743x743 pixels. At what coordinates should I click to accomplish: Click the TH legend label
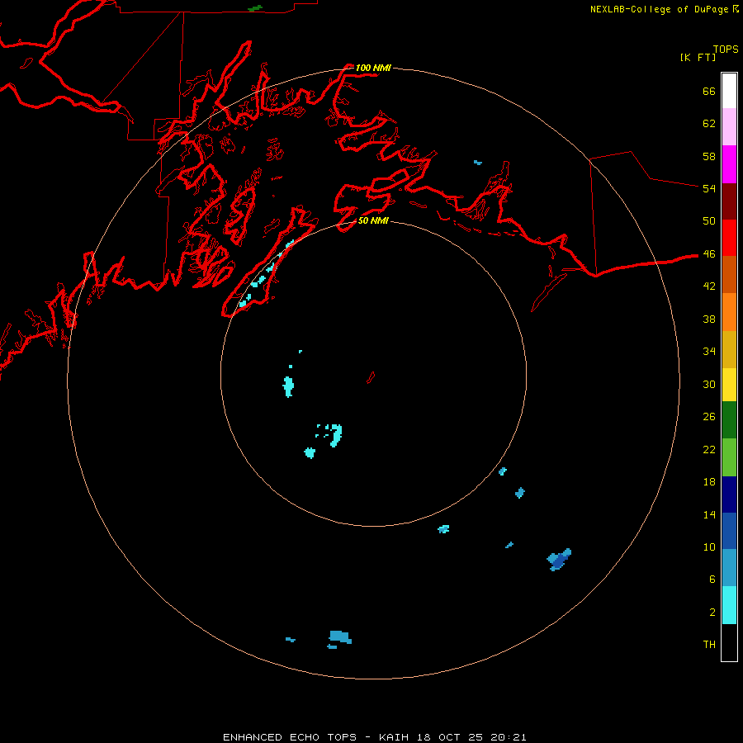coord(709,644)
